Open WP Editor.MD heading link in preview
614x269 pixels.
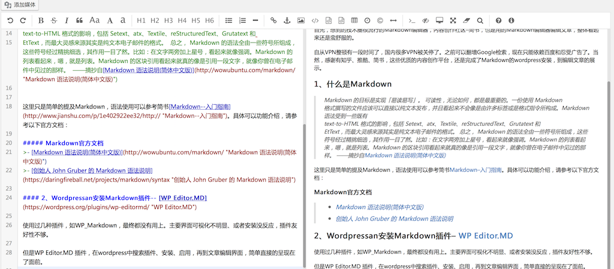pos(486,236)
